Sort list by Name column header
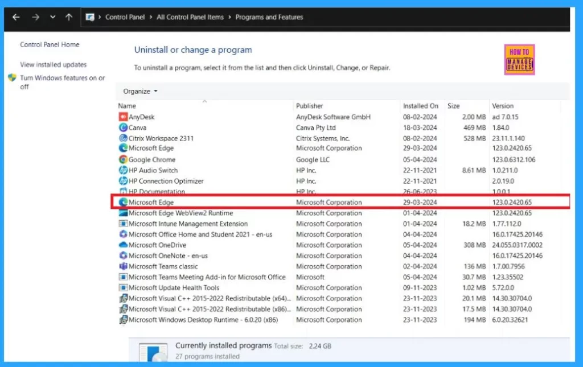This screenshot has height=367, width=583. pos(127,106)
